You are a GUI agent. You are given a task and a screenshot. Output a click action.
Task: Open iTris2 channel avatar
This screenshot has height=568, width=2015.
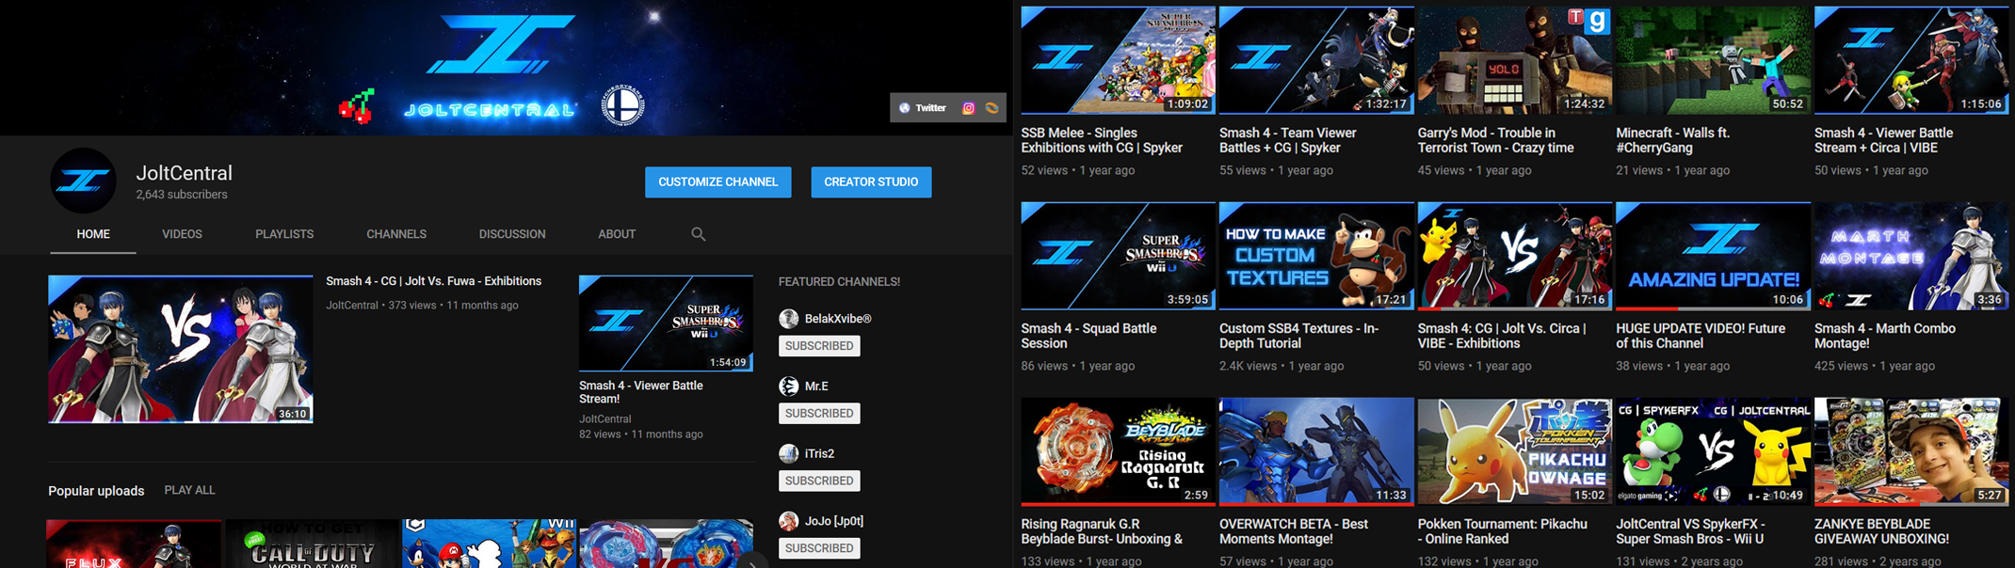(789, 453)
